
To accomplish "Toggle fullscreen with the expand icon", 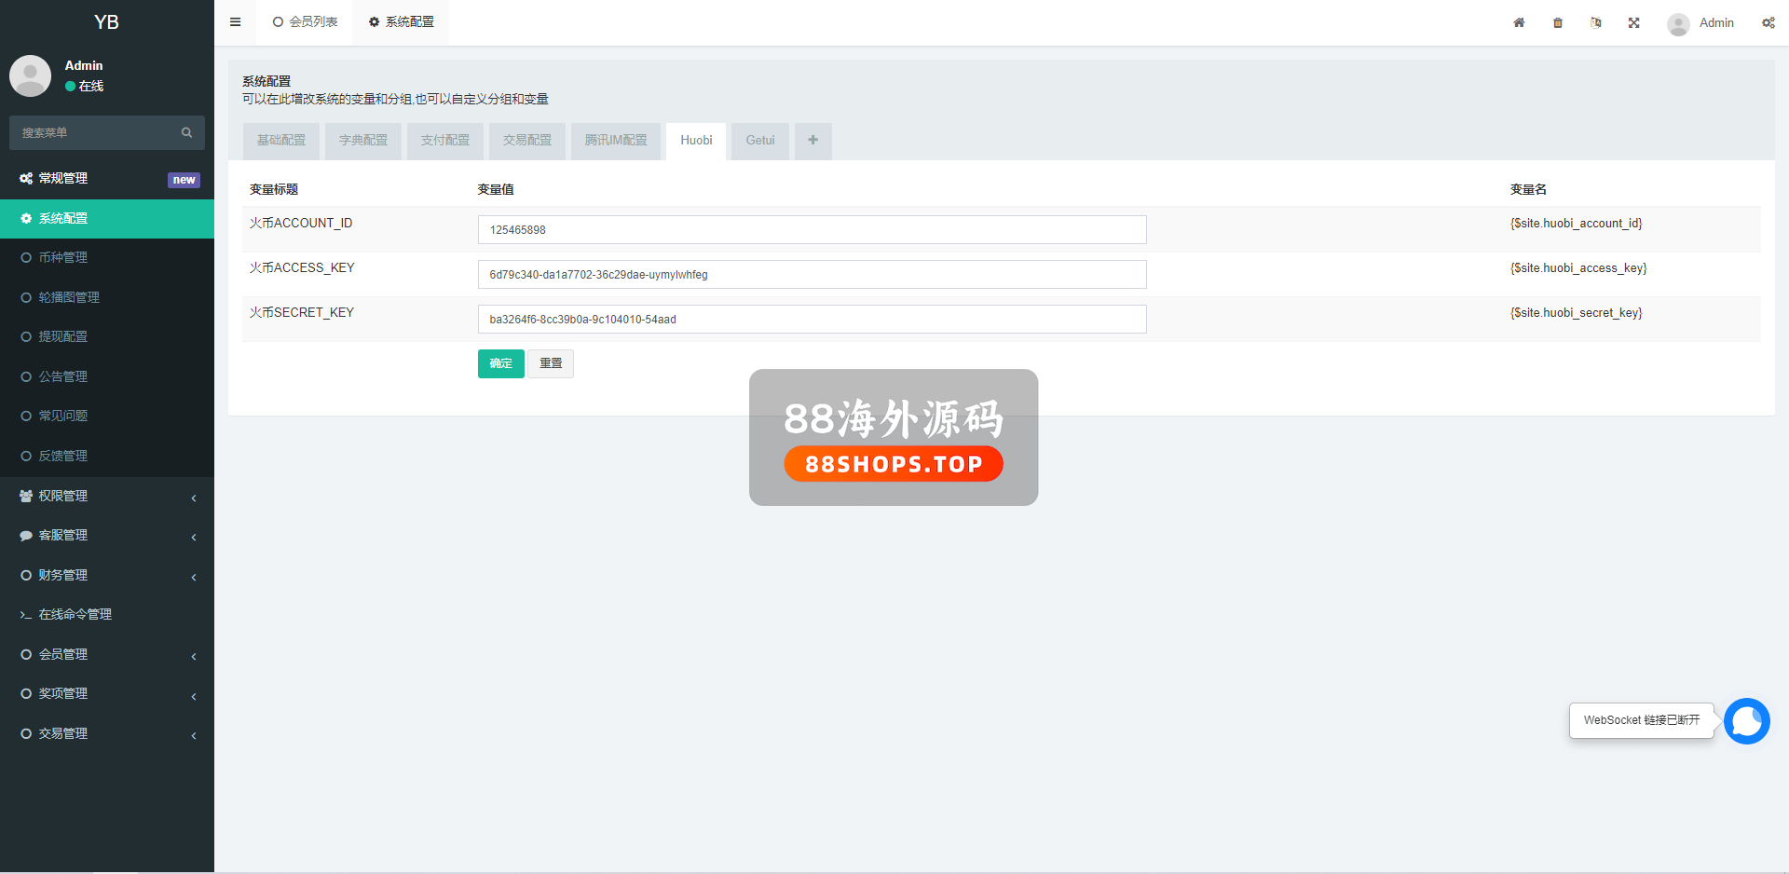I will pos(1634,22).
